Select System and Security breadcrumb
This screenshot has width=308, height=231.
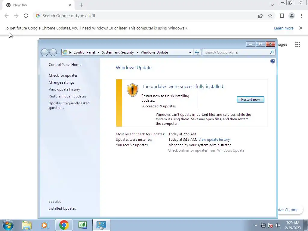point(118,52)
